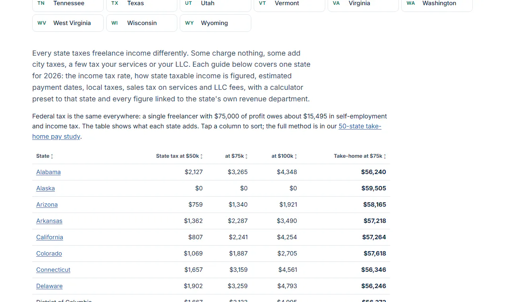Select Arizona's take-home value $58,165
Image resolution: width=505 pixels, height=302 pixels.
[375, 205]
